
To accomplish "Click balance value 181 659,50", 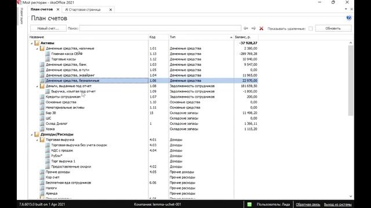I will (x=249, y=86).
